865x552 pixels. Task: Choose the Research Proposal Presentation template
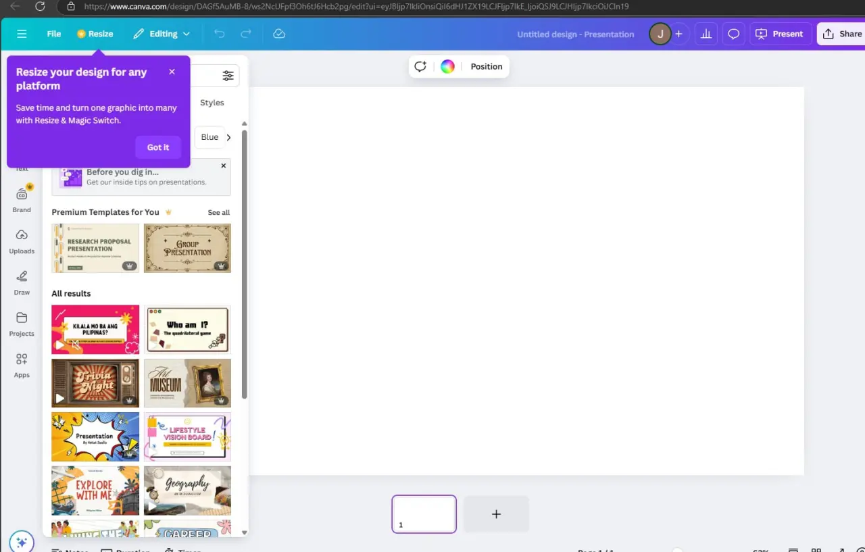coord(95,248)
